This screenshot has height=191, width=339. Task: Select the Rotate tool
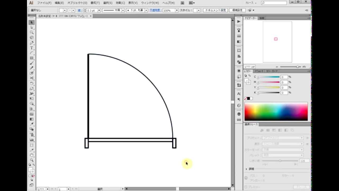pyautogui.click(x=32, y=84)
